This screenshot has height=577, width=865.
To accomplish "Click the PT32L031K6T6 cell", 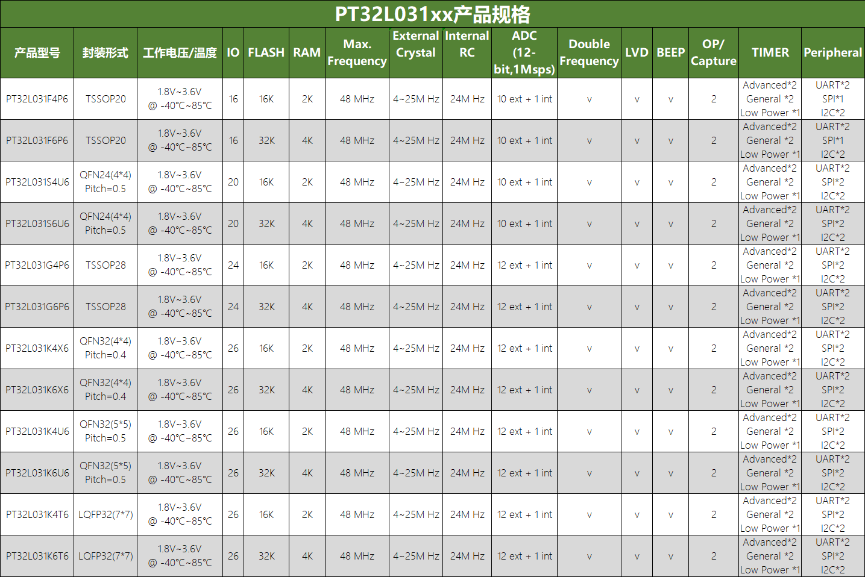I will coord(37,556).
